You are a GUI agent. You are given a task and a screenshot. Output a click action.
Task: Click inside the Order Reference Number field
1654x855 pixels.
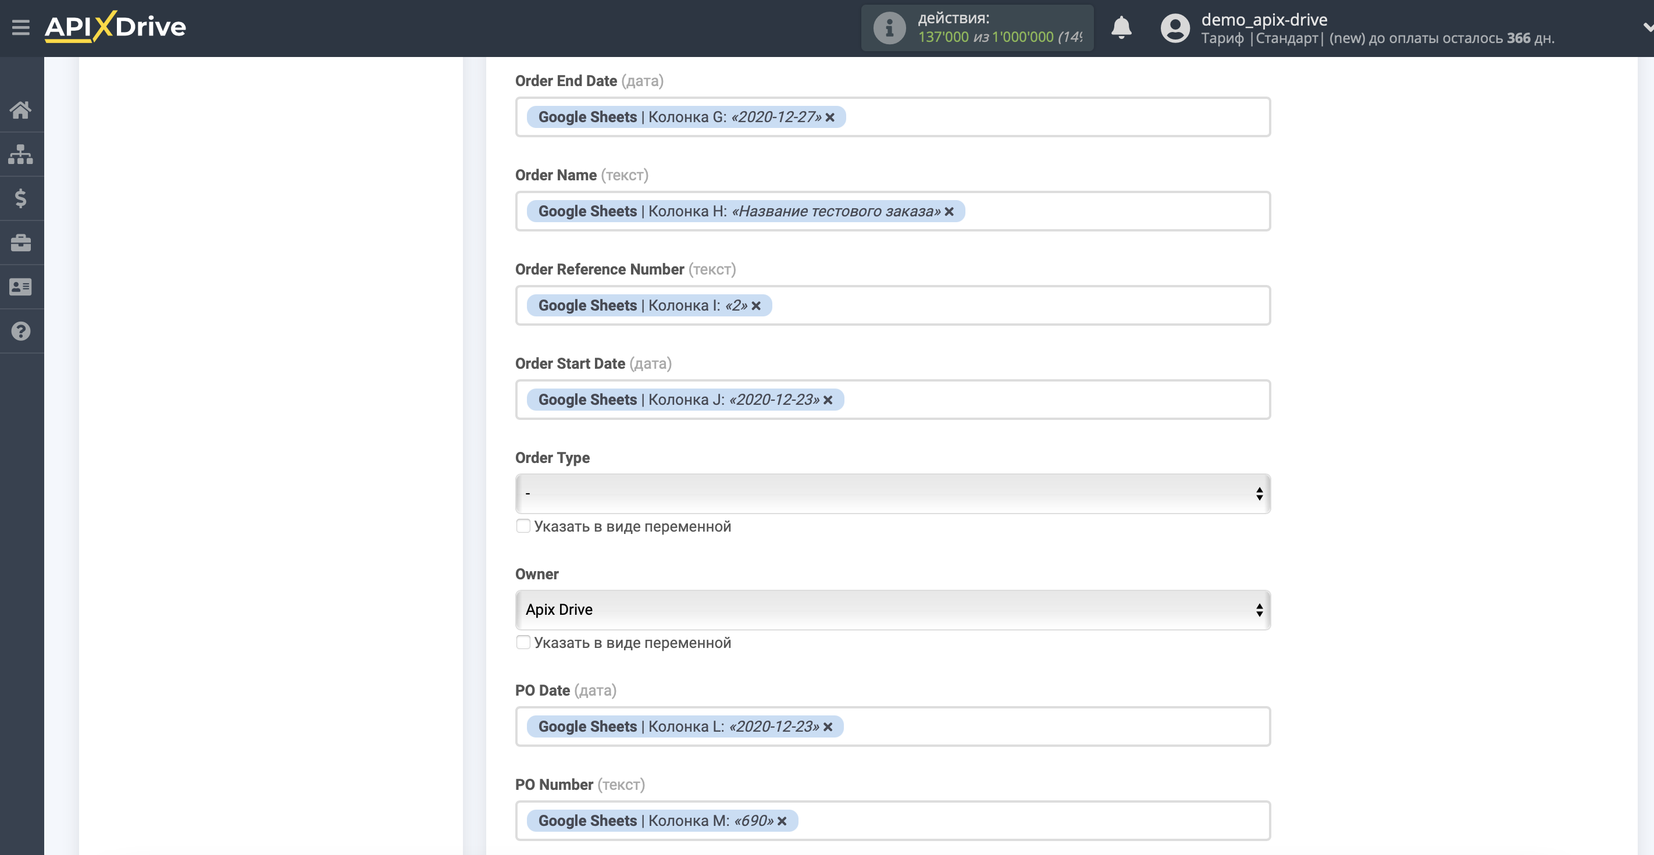893,306
